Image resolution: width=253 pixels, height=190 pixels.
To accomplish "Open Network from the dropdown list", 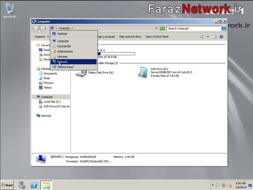I will coord(74,62).
